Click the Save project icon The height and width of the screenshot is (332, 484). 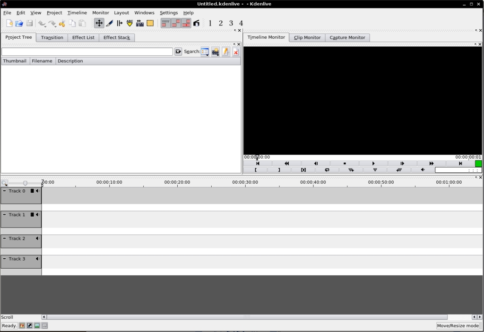pos(29,23)
